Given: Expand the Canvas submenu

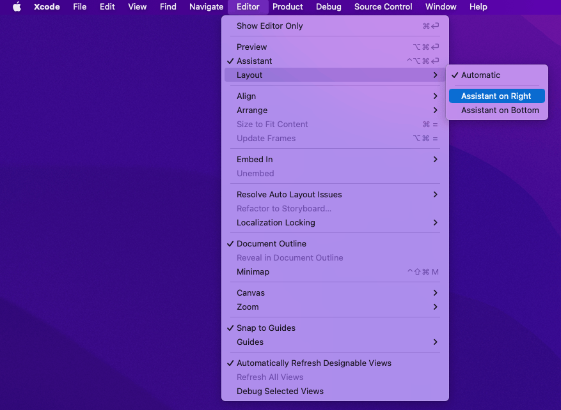Looking at the screenshot, I should [335, 293].
